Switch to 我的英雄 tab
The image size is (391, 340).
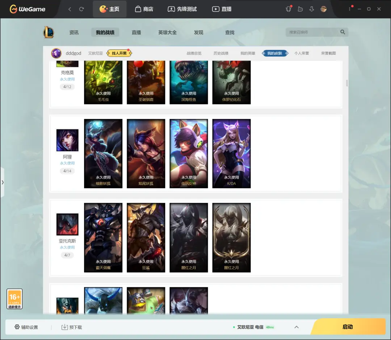point(248,53)
